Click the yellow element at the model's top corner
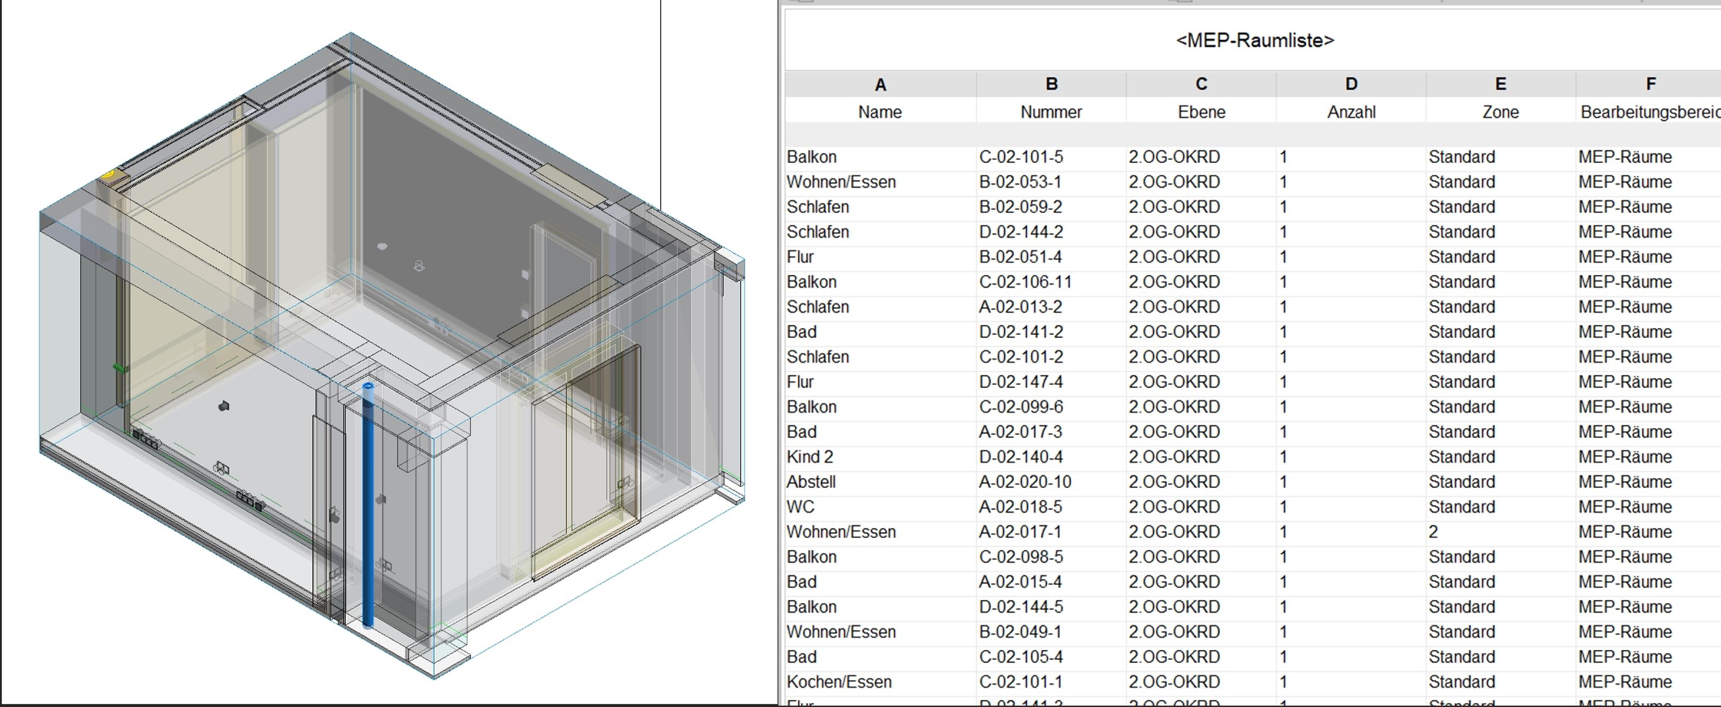Image resolution: width=1721 pixels, height=707 pixels. click(x=109, y=174)
